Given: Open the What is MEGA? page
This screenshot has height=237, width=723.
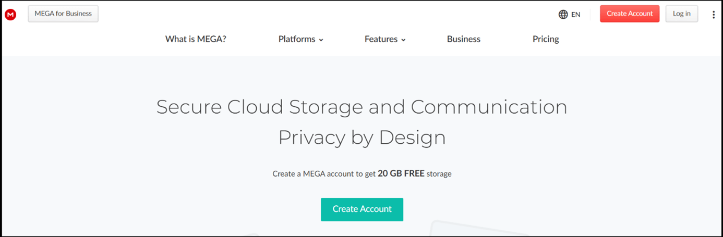Looking at the screenshot, I should (x=196, y=39).
